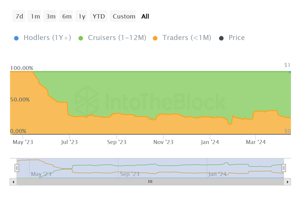
Task: Show the 1y time range
Action: click(x=82, y=16)
